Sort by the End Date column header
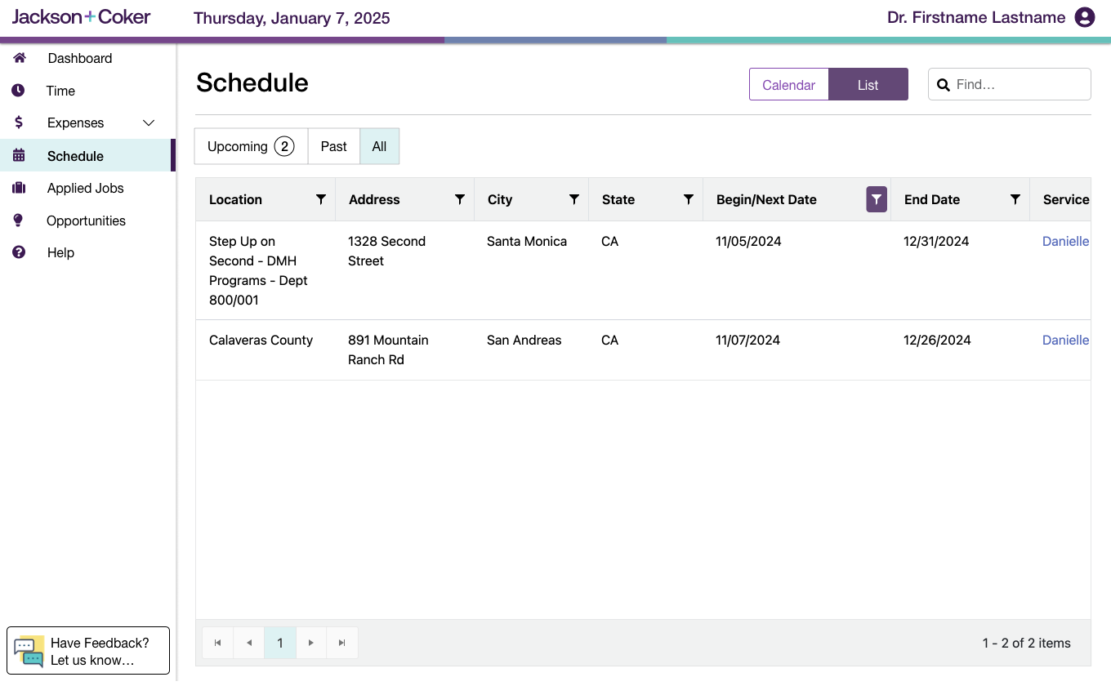The image size is (1111, 686). [x=932, y=199]
